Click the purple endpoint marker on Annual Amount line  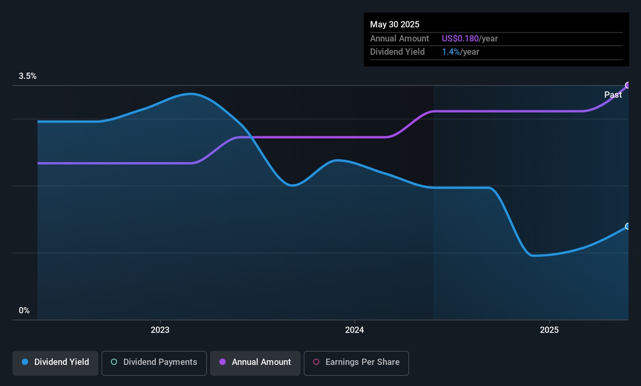pos(628,85)
